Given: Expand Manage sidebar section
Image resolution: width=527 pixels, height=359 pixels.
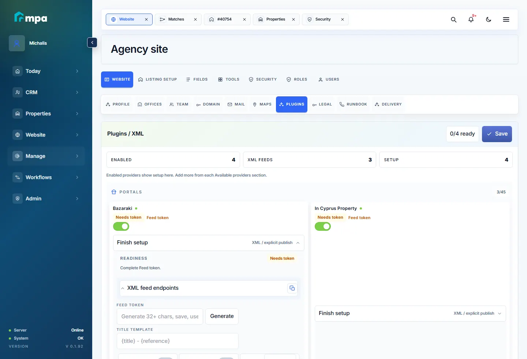Looking at the screenshot, I should click(x=77, y=156).
